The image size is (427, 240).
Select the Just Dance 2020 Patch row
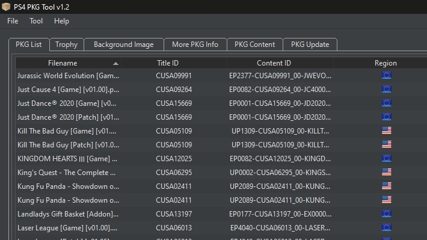221,117
